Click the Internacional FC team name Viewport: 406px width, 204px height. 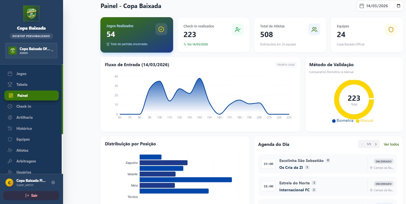[x=294, y=190]
